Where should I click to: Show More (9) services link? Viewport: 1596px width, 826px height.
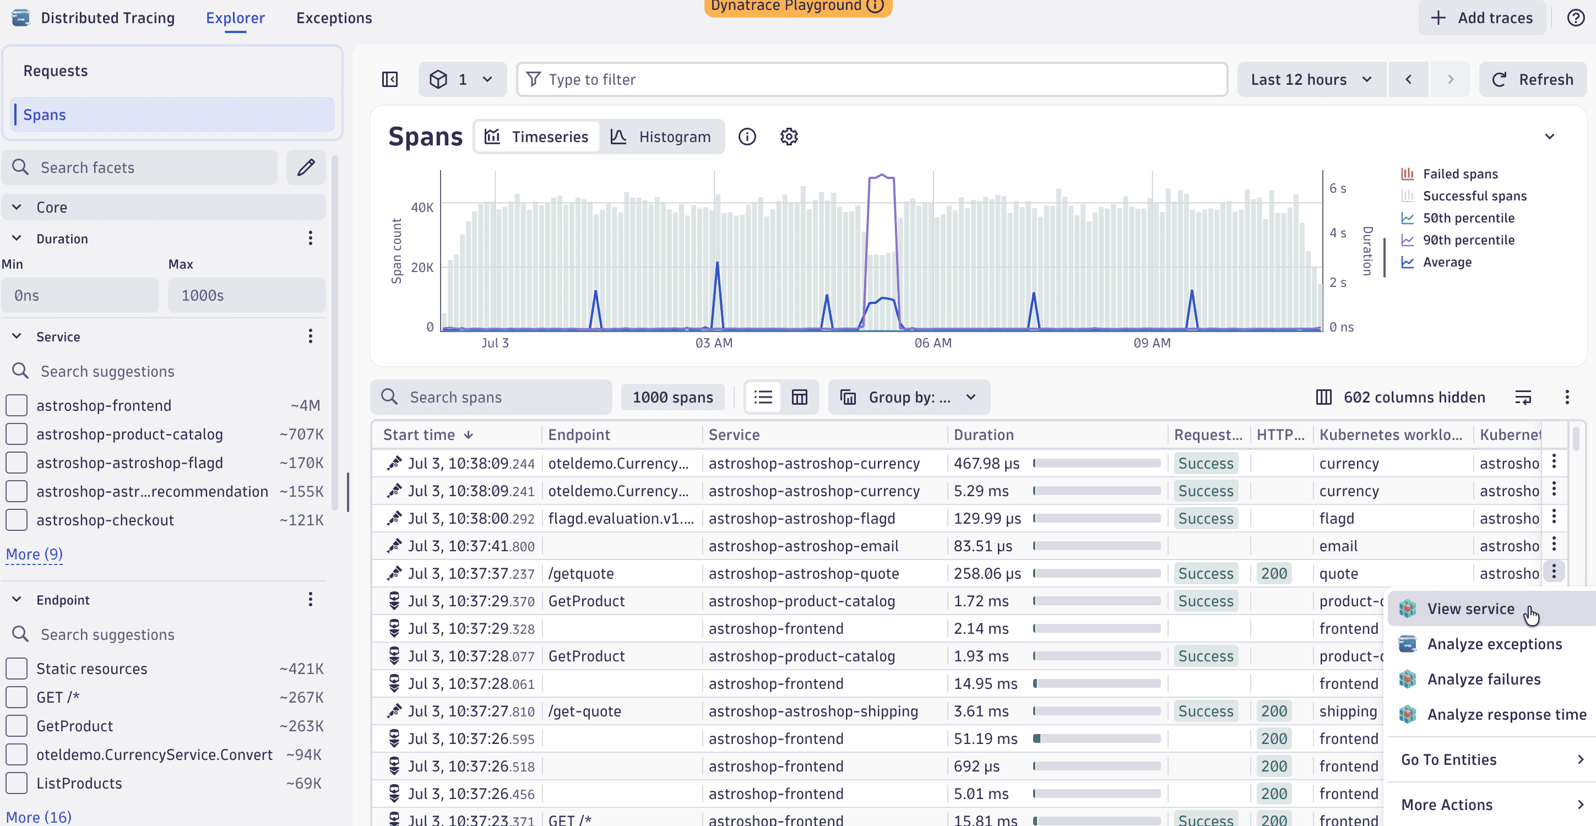click(34, 554)
